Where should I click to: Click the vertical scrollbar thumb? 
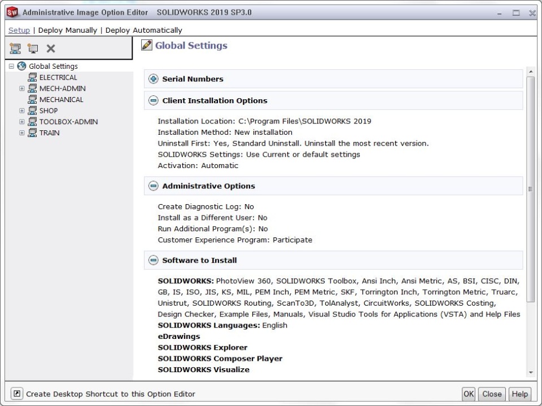point(531,189)
